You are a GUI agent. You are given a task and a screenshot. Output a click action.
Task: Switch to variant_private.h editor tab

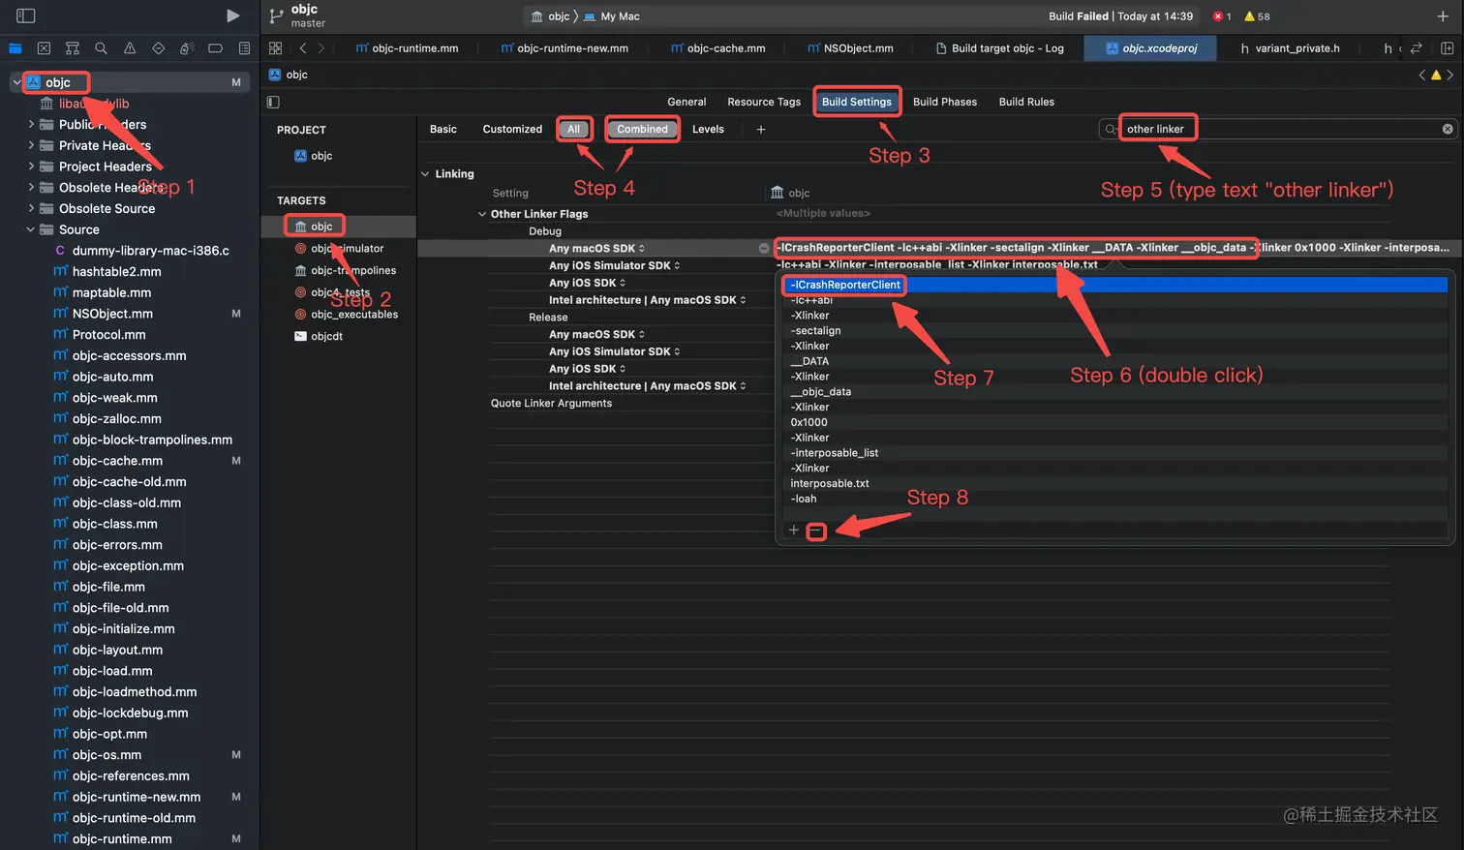click(x=1290, y=48)
